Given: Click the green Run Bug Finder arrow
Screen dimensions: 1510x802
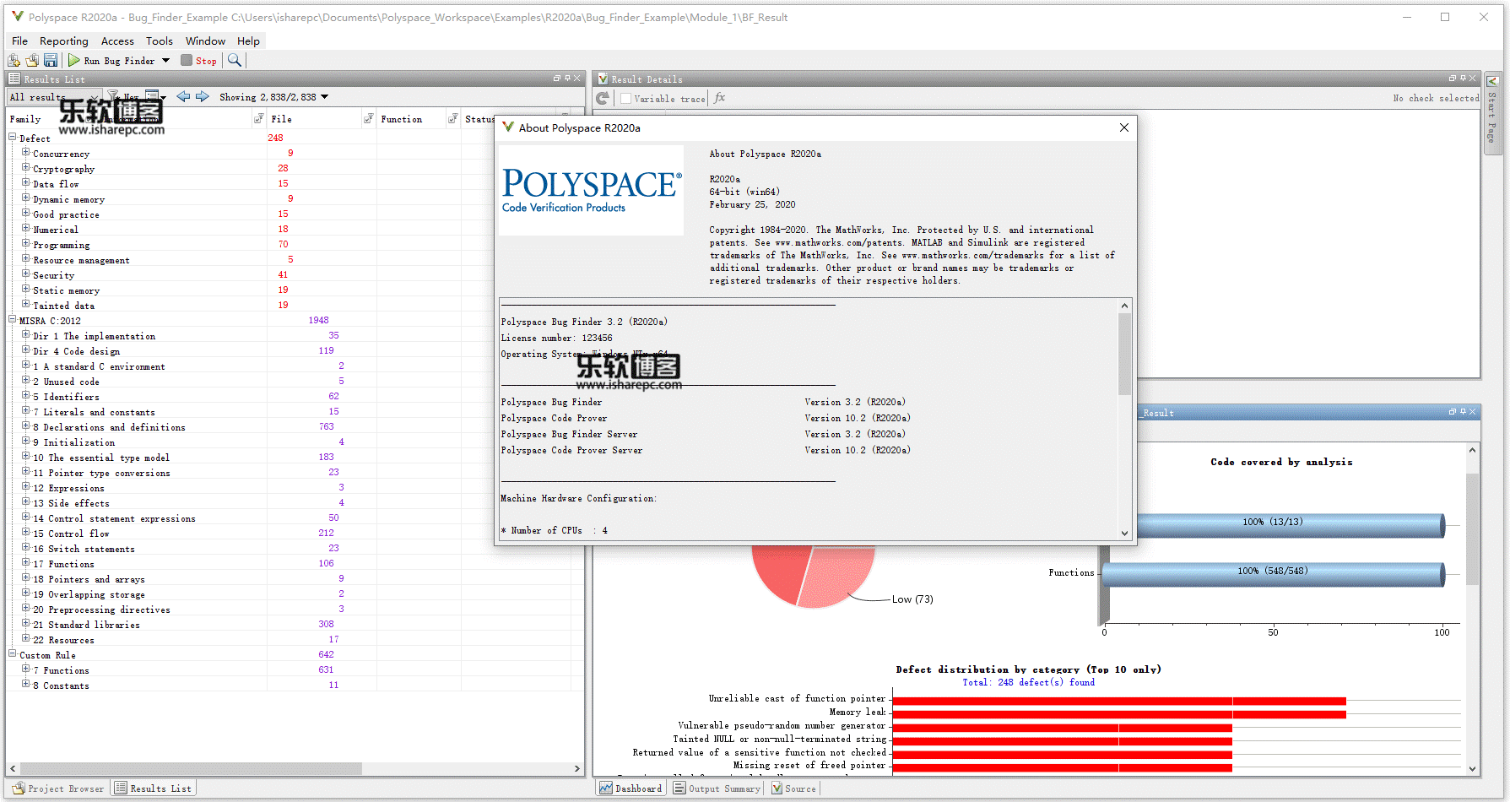Looking at the screenshot, I should 74,60.
